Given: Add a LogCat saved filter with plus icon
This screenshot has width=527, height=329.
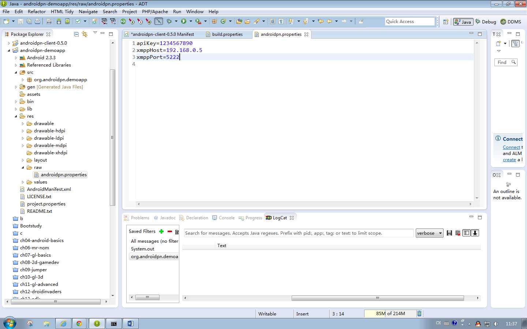Looking at the screenshot, I should [161, 231].
